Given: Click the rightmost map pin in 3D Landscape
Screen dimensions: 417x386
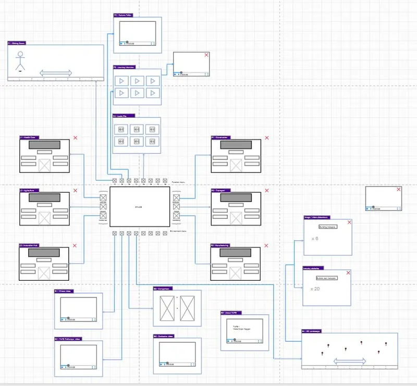Looking at the screenshot, I should [386, 344].
